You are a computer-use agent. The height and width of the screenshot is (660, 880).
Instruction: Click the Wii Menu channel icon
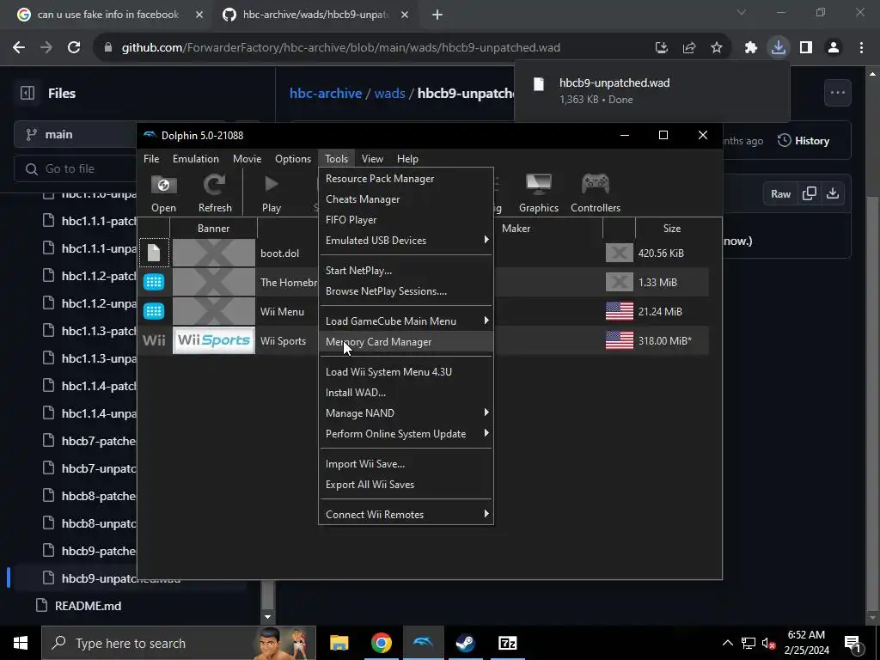tap(154, 311)
